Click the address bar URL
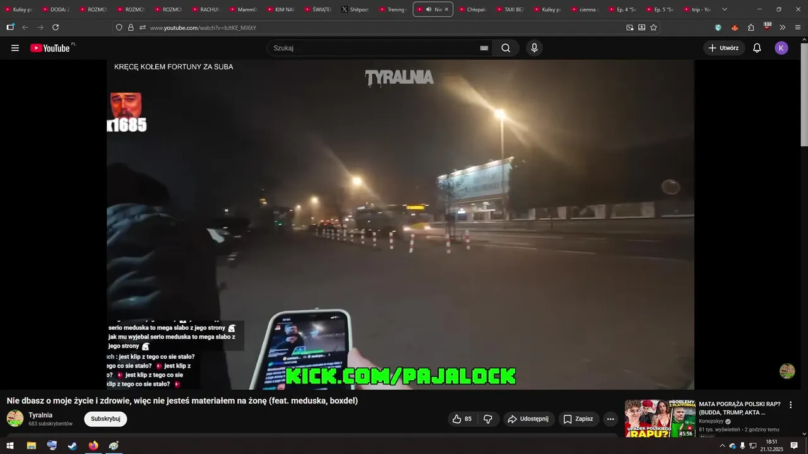This screenshot has height=454, width=808. tap(203, 28)
